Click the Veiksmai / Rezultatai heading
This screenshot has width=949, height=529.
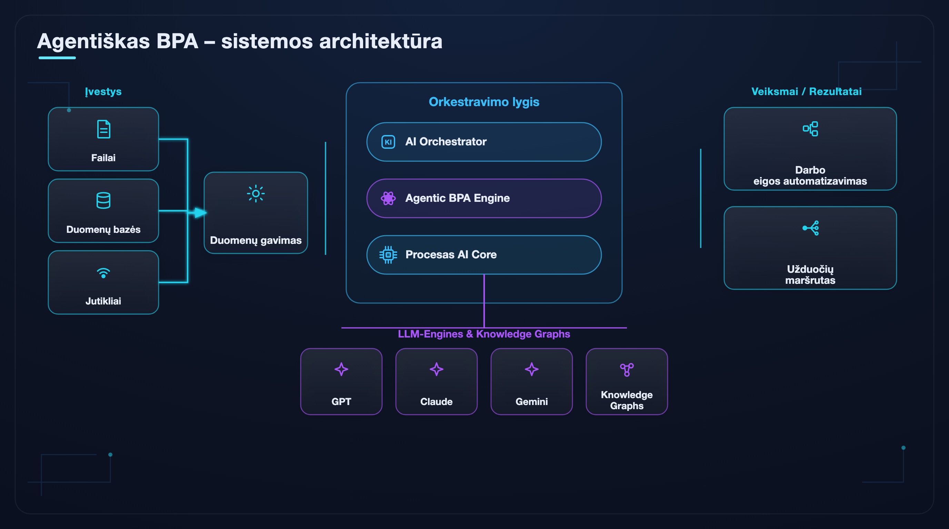(806, 92)
